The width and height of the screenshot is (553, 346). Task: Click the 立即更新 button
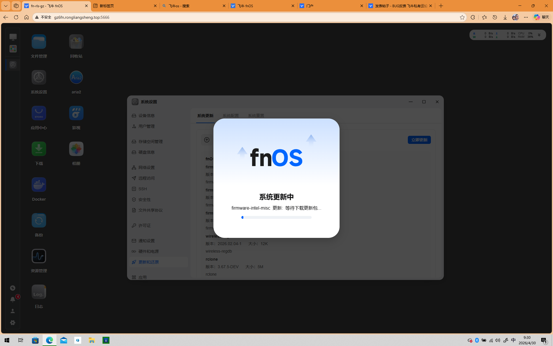pos(419,140)
